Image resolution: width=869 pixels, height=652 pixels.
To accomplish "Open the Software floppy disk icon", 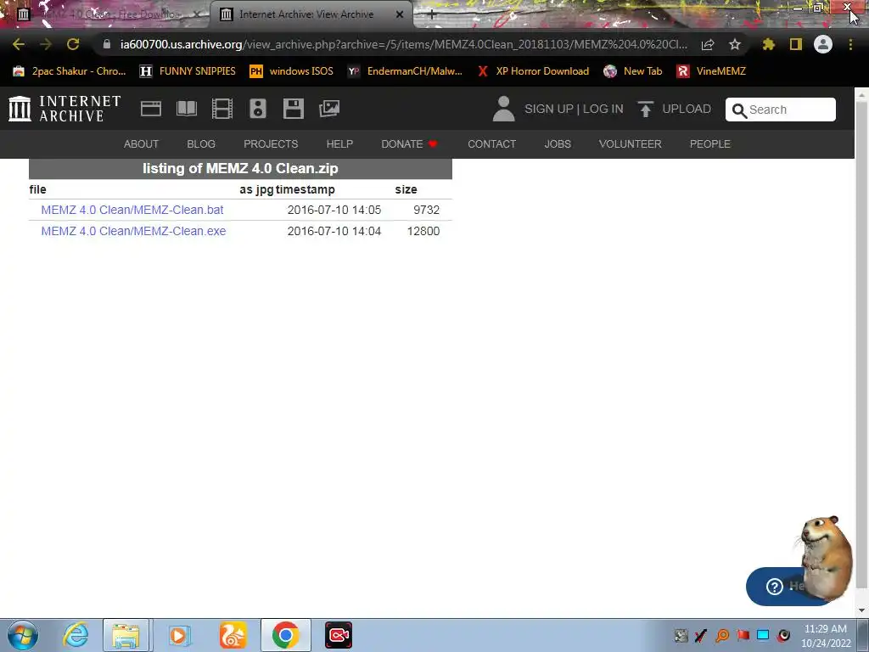I will pyautogui.click(x=293, y=109).
